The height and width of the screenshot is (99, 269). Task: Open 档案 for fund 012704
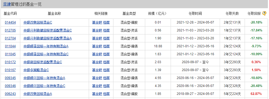point(106,38)
